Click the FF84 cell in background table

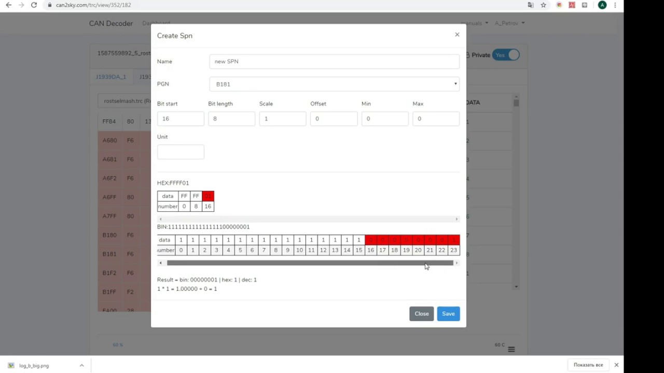click(109, 122)
